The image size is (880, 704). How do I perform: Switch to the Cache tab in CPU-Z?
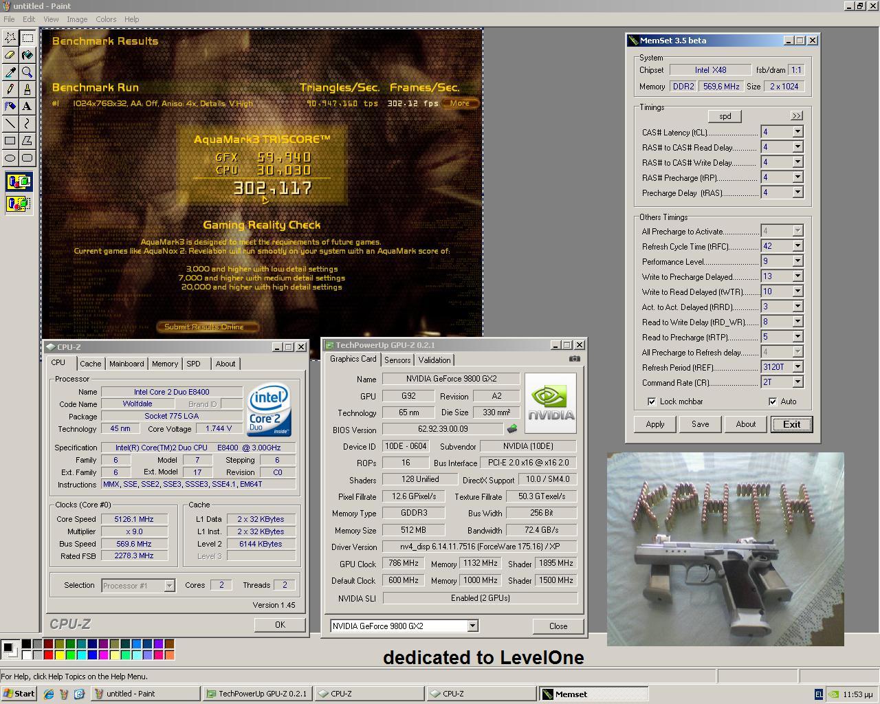click(x=90, y=364)
